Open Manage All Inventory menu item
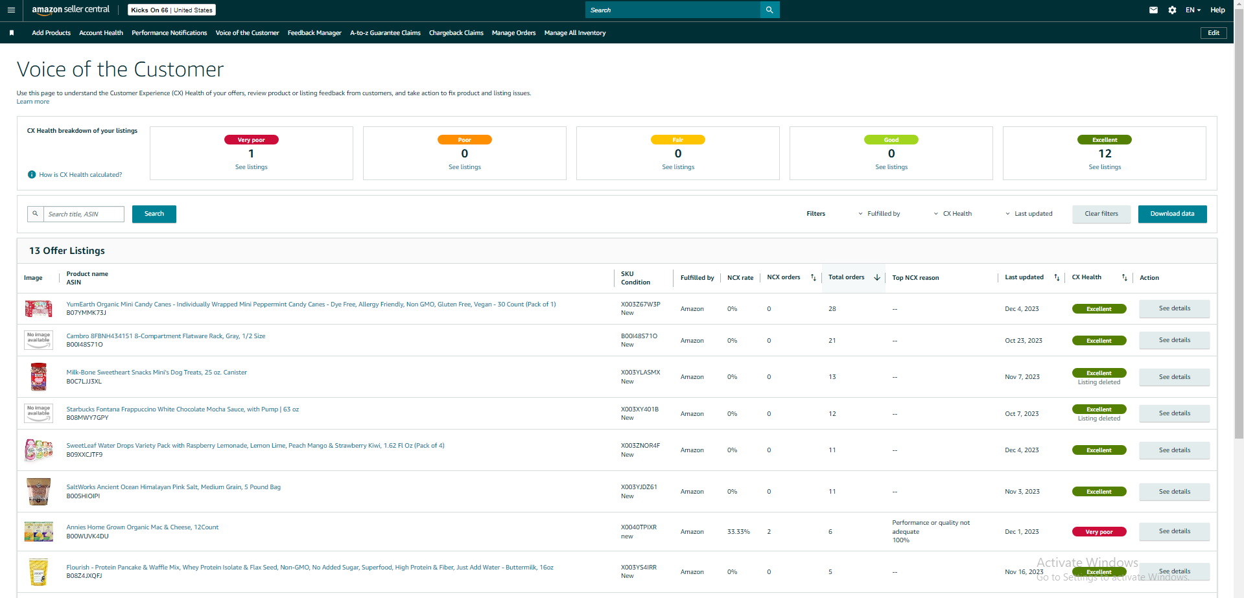Screen dimensions: 1244x598 [x=575, y=33]
